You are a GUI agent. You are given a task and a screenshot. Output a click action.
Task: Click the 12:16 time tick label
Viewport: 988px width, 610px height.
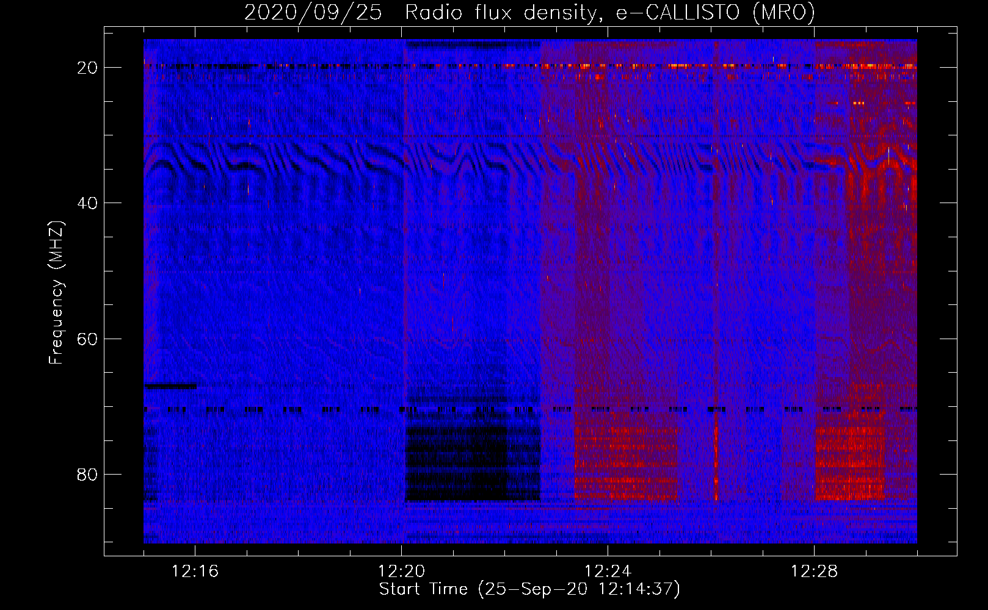point(195,572)
